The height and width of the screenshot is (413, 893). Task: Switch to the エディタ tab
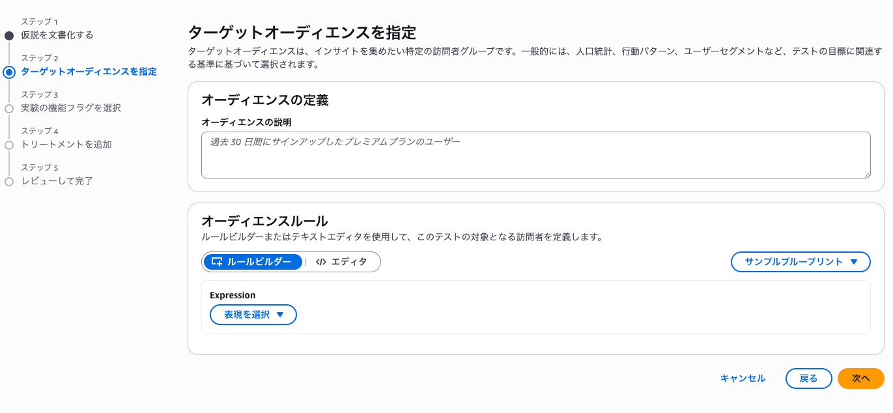tap(343, 262)
